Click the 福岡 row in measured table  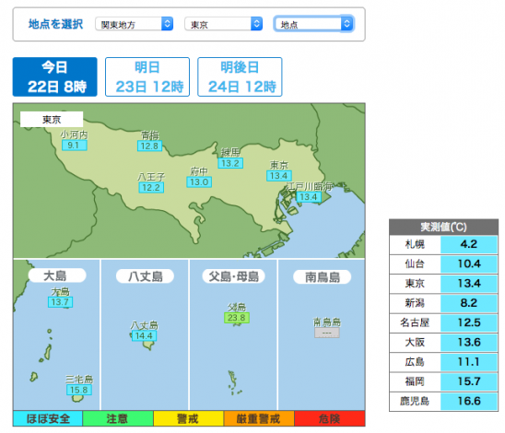pyautogui.click(x=443, y=381)
